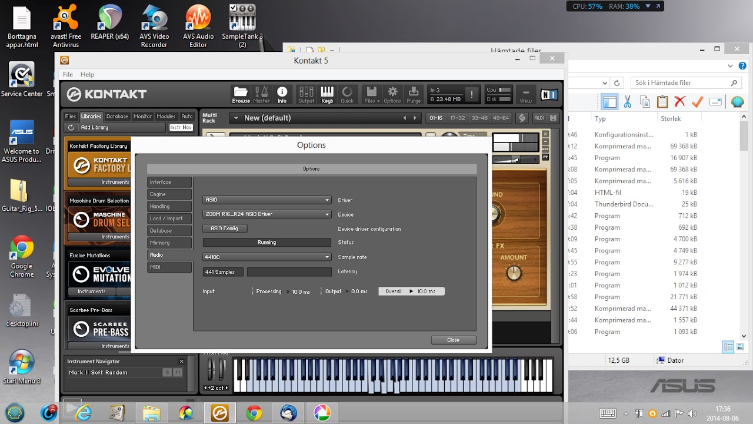The image size is (753, 424).
Task: Open the Driver dropdown showing ASIO
Action: click(266, 200)
